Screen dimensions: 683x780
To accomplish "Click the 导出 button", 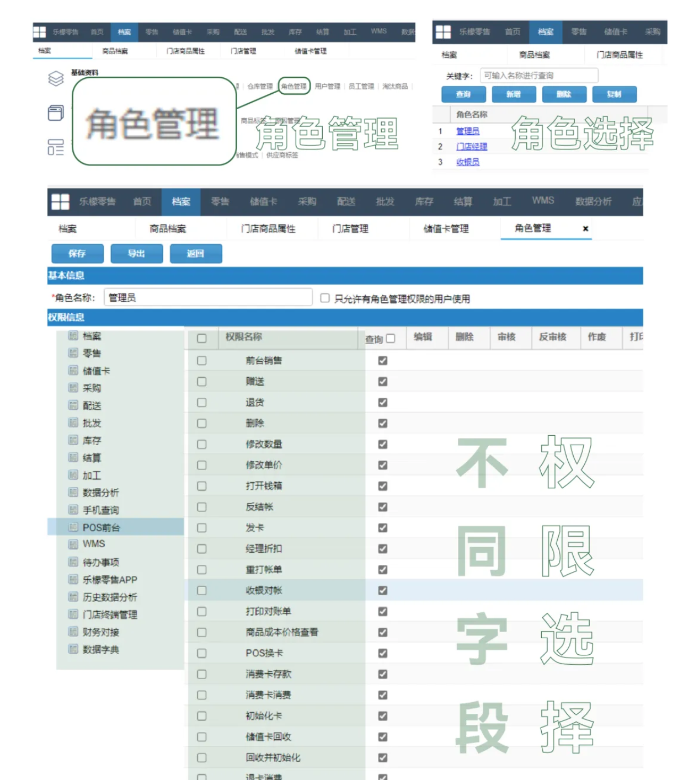I will (x=136, y=254).
